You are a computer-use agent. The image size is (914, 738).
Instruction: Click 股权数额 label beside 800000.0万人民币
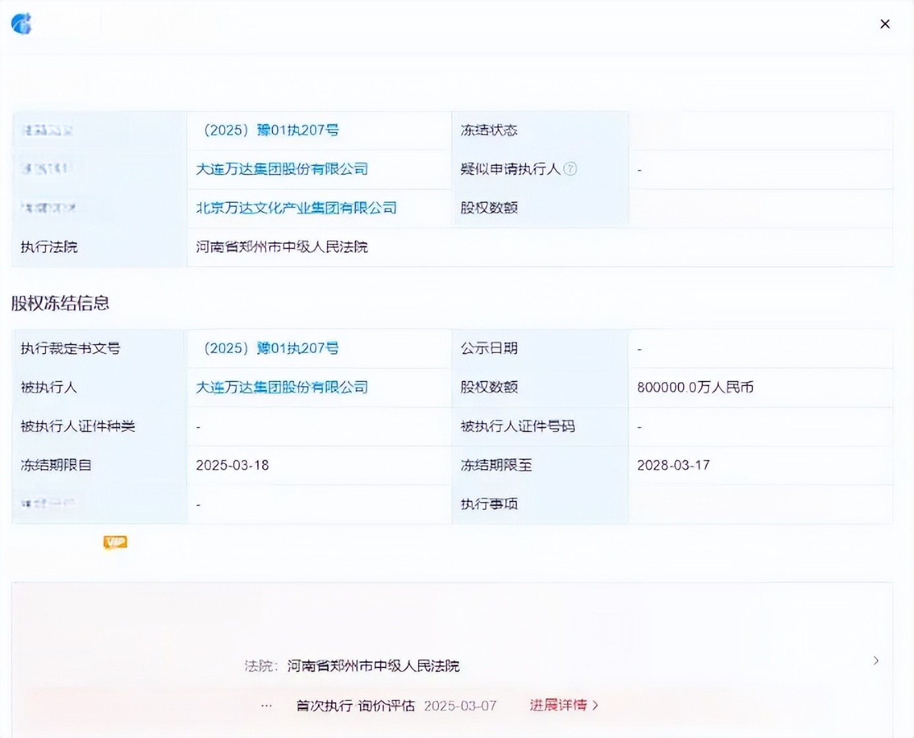[x=489, y=387]
